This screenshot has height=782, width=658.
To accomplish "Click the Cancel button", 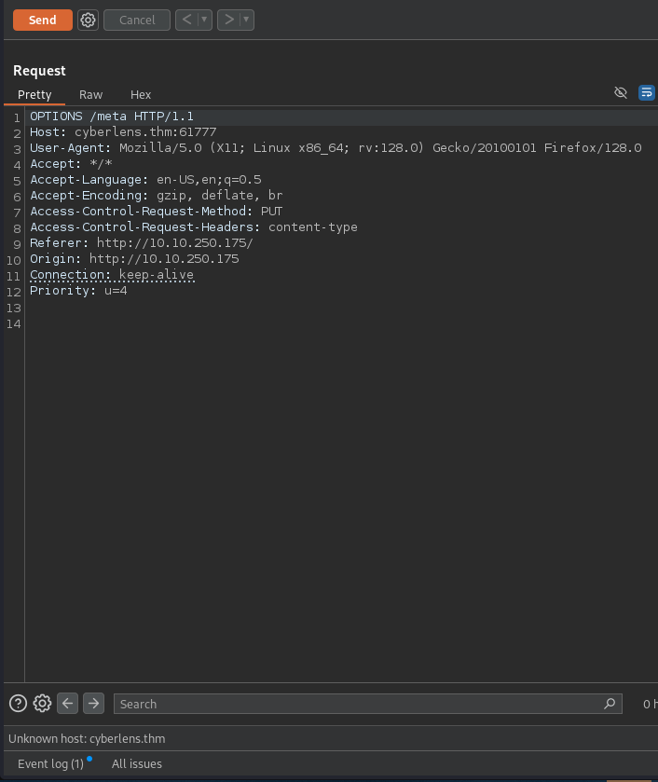I will (x=137, y=20).
